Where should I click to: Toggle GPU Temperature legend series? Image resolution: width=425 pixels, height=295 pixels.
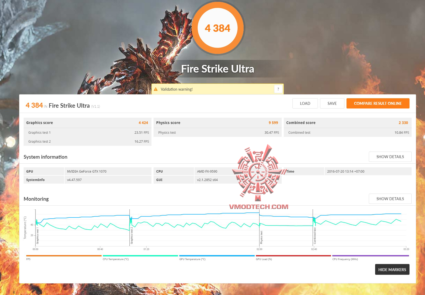tap(217, 257)
